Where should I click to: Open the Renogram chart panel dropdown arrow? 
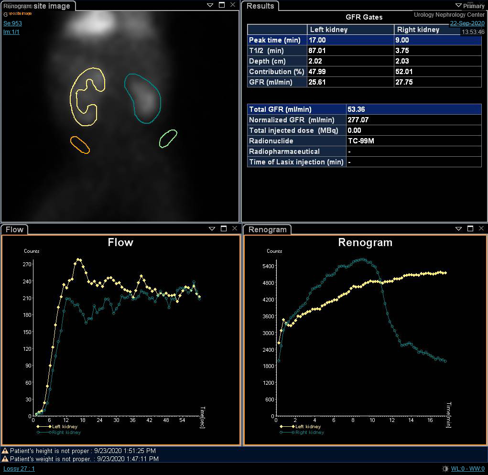(x=458, y=229)
